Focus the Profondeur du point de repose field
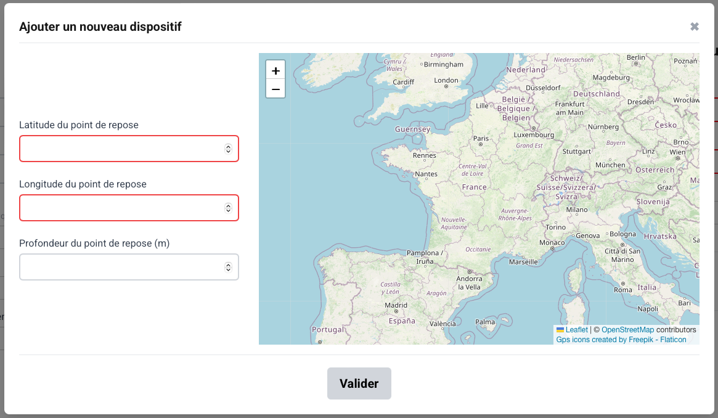 click(x=129, y=267)
